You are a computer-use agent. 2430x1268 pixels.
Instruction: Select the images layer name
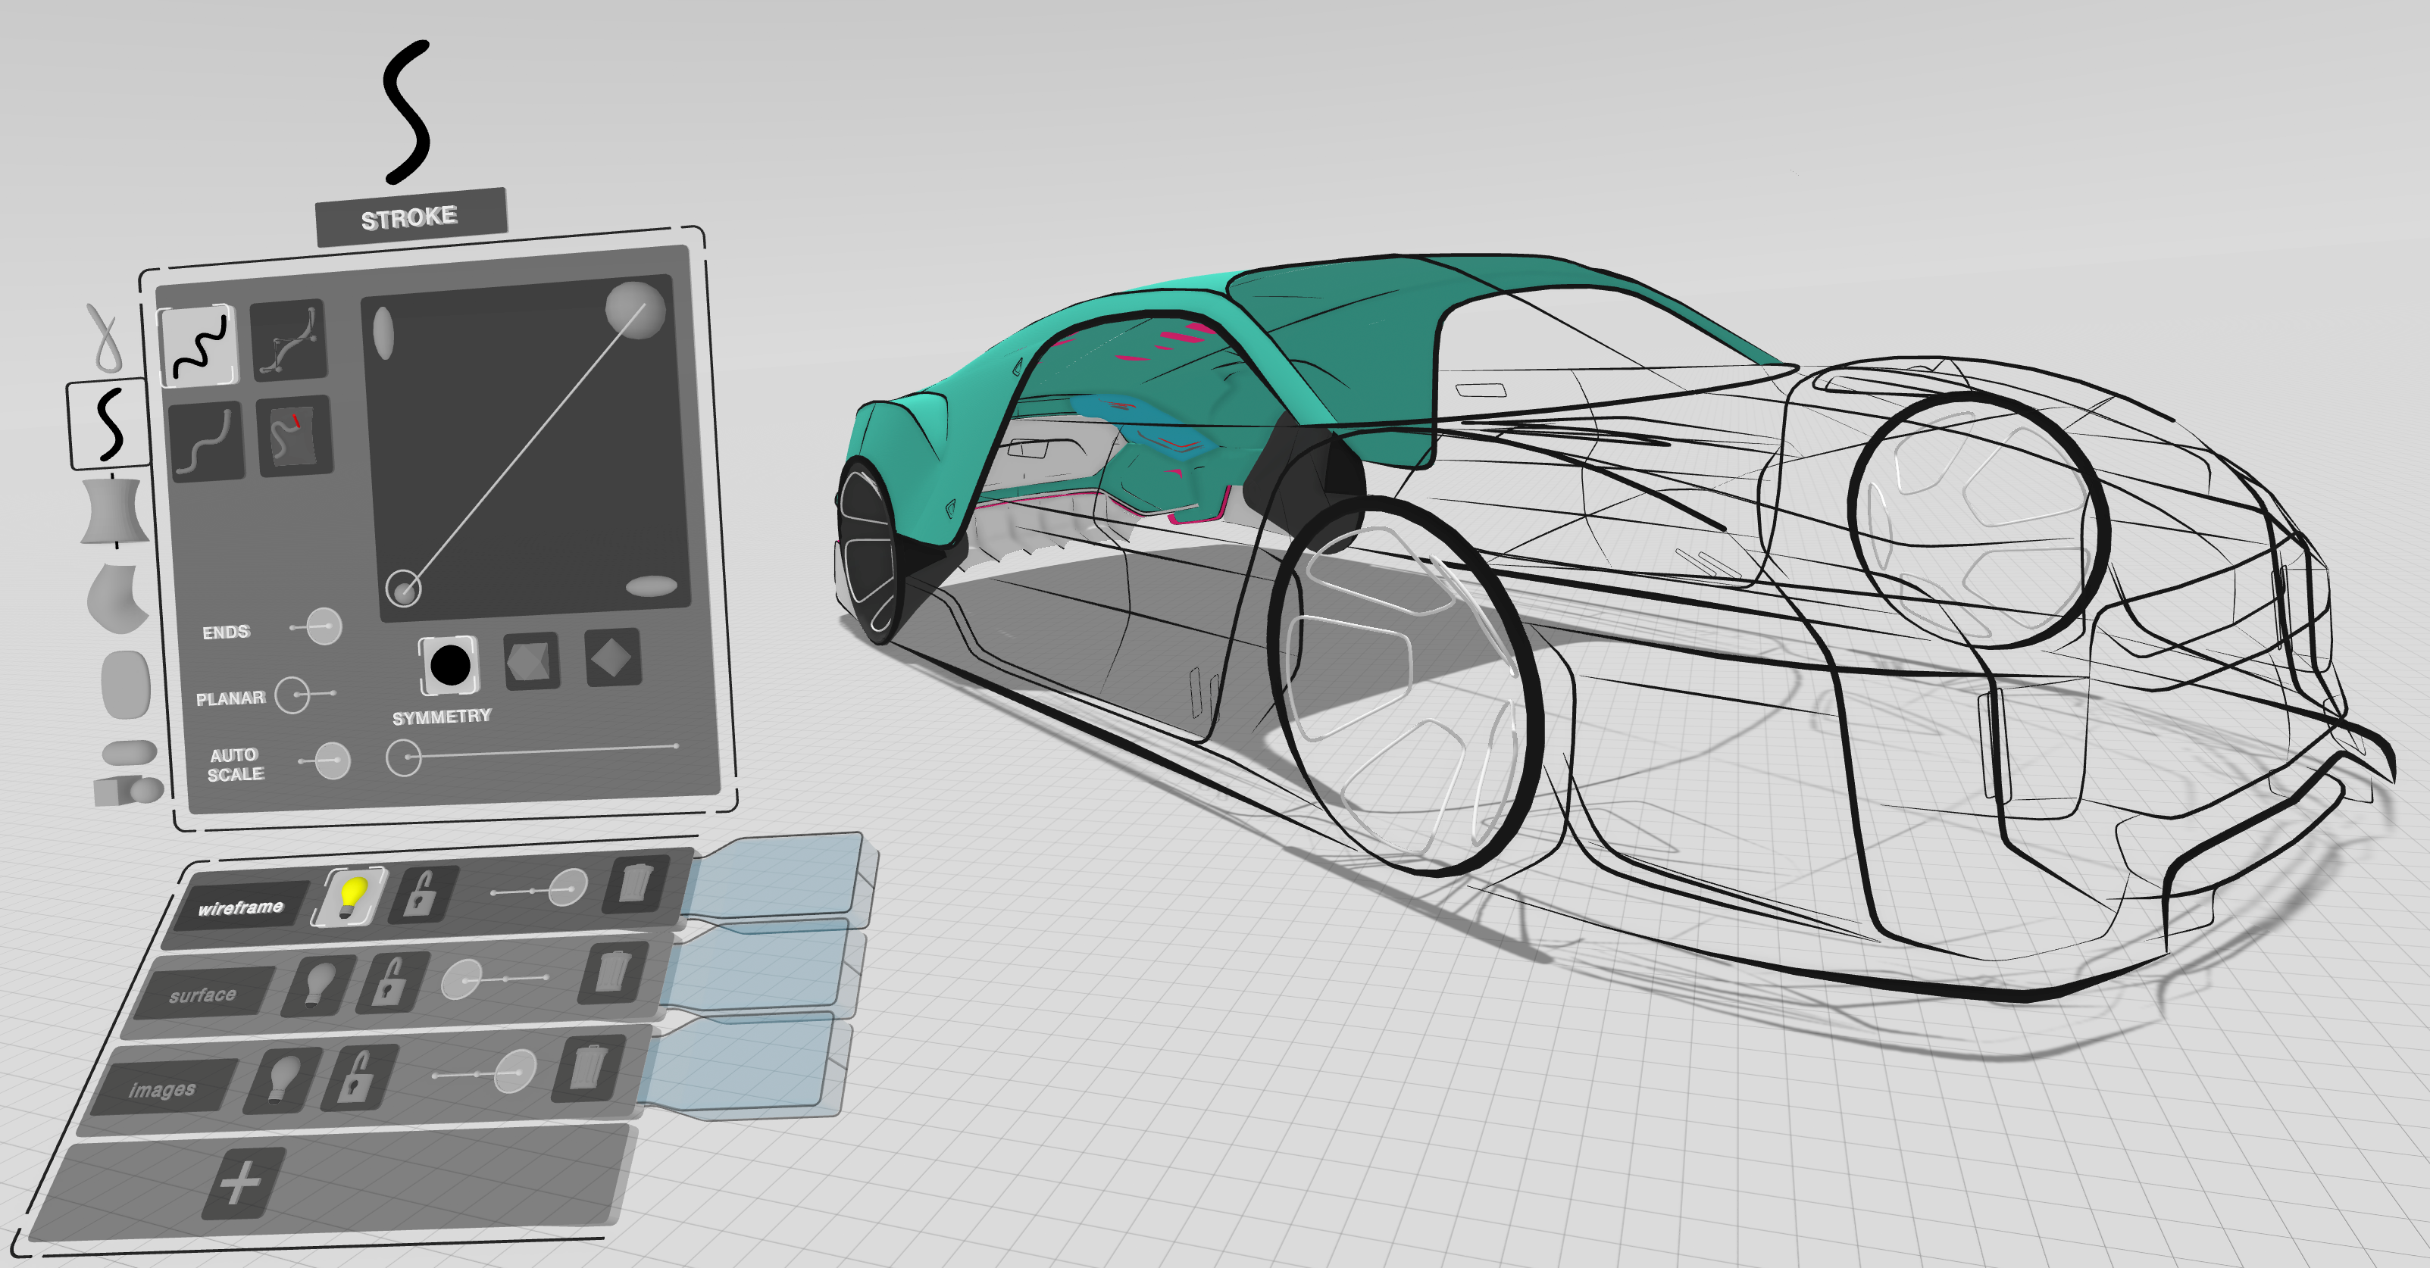(162, 1090)
